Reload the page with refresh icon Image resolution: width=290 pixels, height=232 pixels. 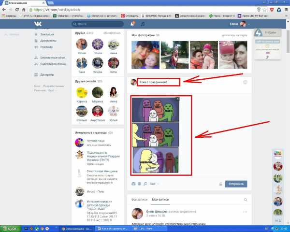(17, 10)
